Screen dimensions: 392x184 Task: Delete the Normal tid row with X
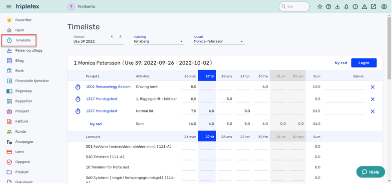click(x=373, y=111)
